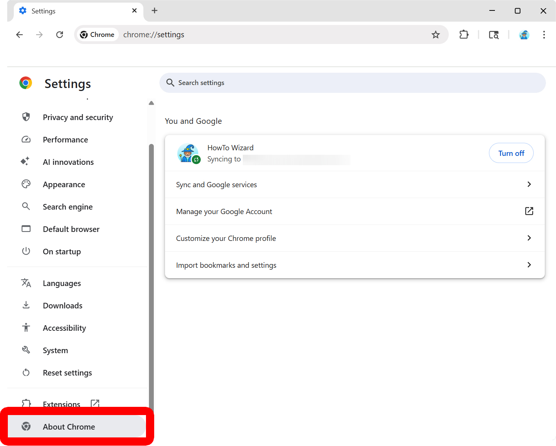
Task: Open the browser extensions puzzle icon
Action: [x=464, y=34]
